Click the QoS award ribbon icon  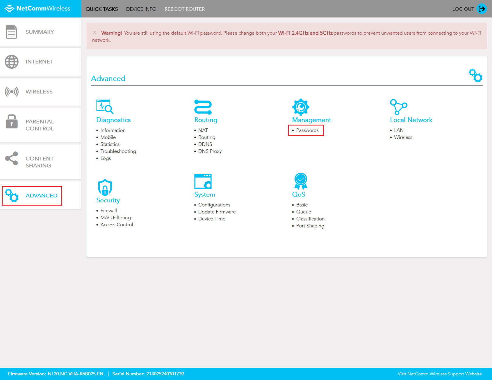pyautogui.click(x=300, y=182)
